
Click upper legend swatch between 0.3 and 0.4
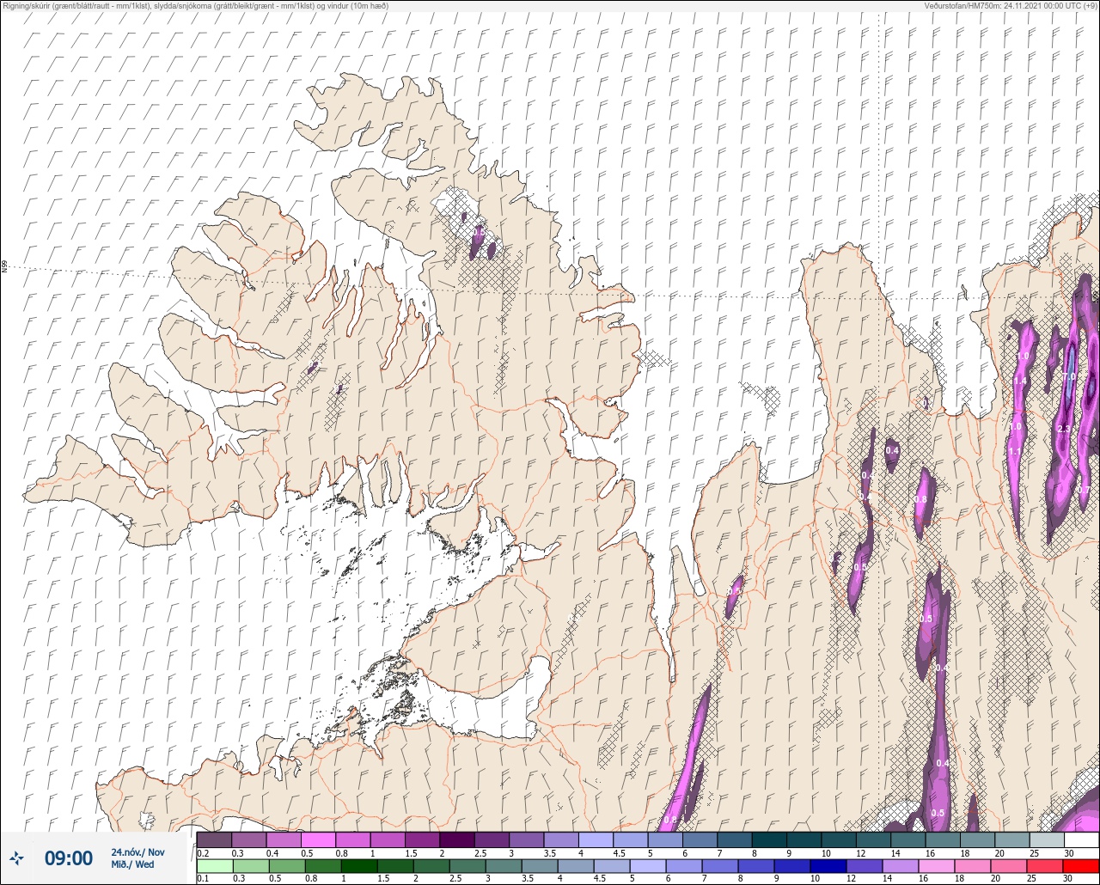point(248,839)
